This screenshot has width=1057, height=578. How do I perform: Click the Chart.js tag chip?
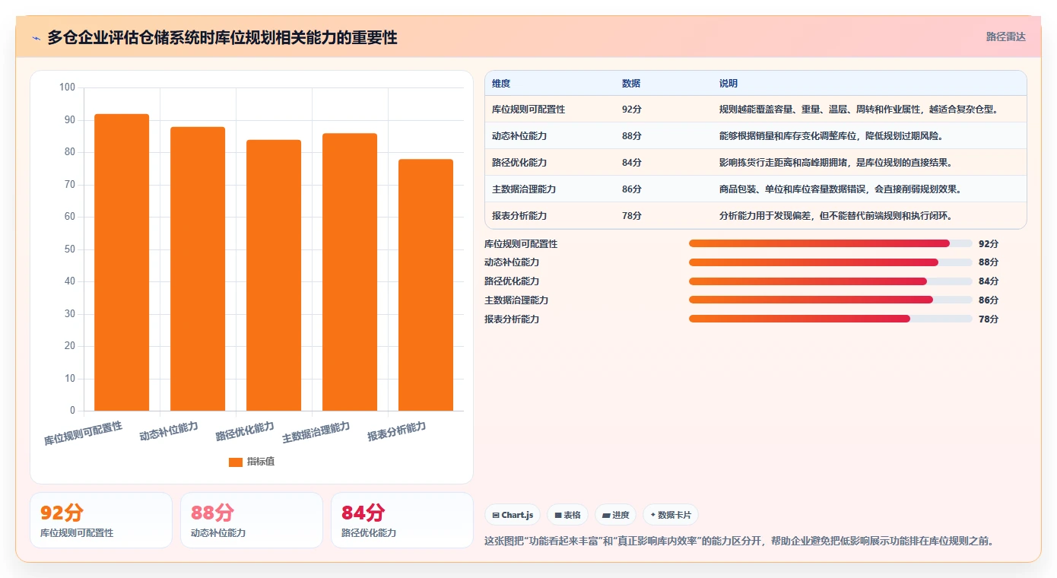[513, 515]
